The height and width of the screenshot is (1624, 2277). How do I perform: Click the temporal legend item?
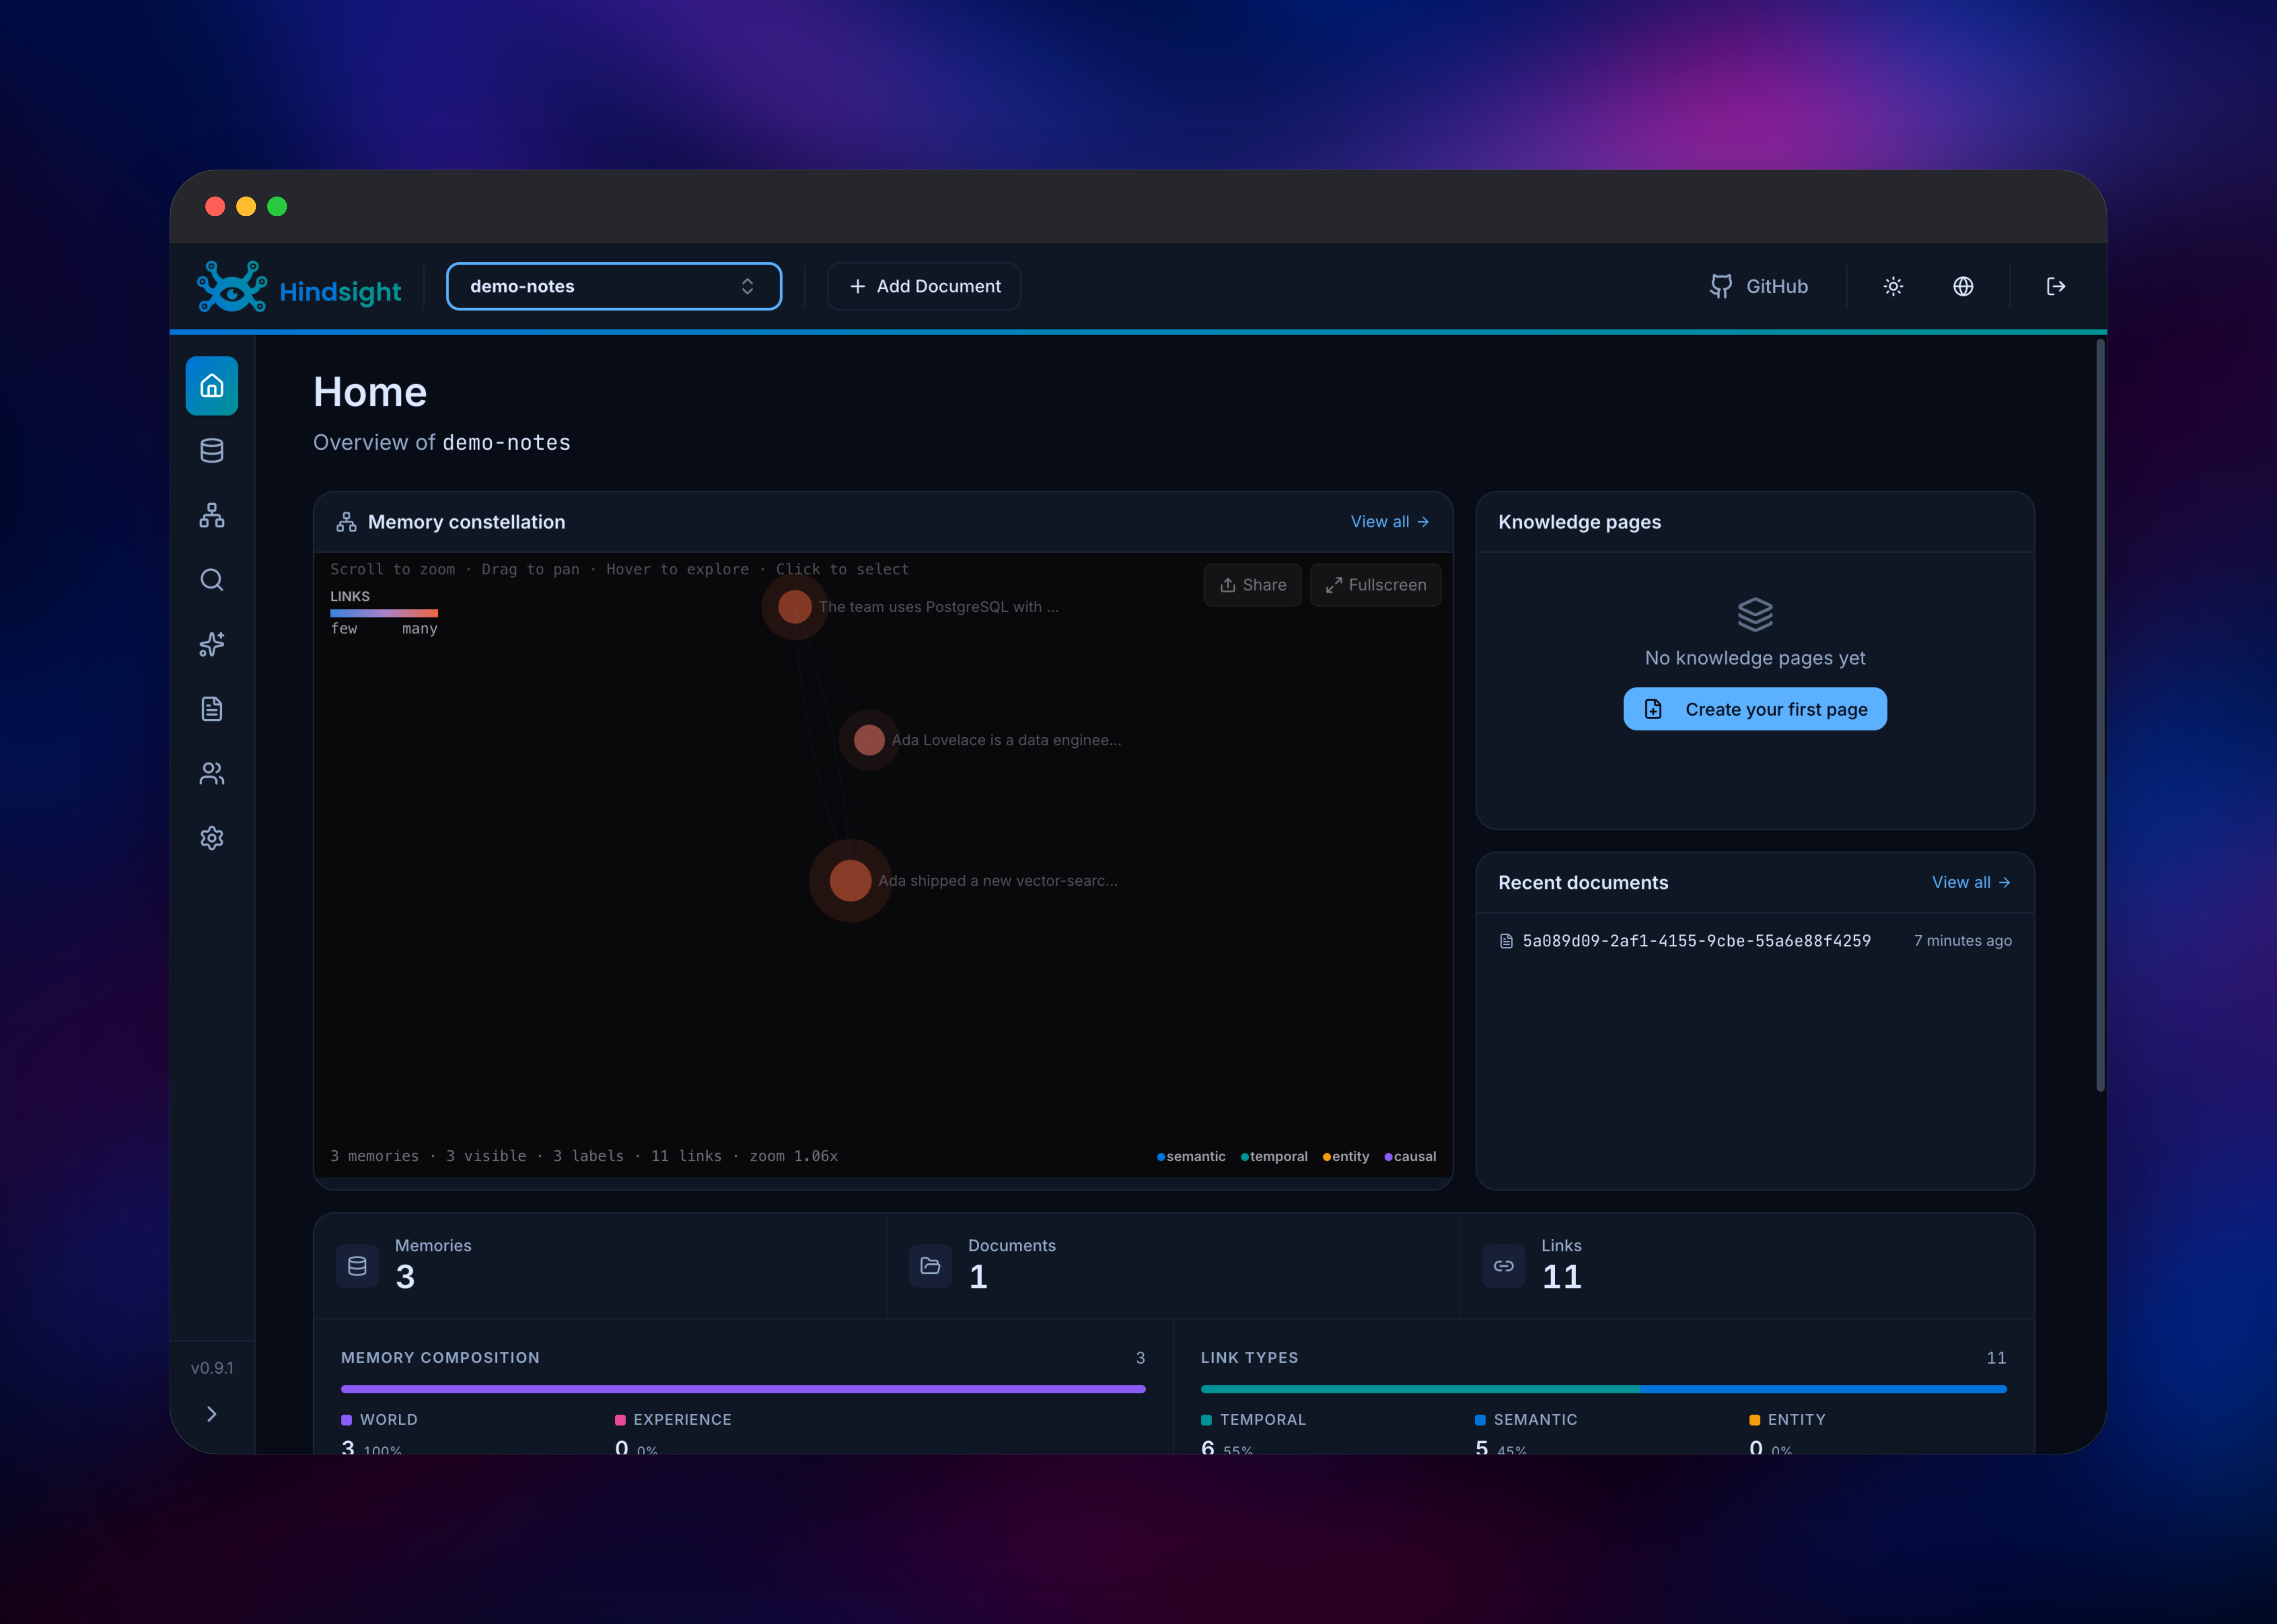[1274, 1157]
